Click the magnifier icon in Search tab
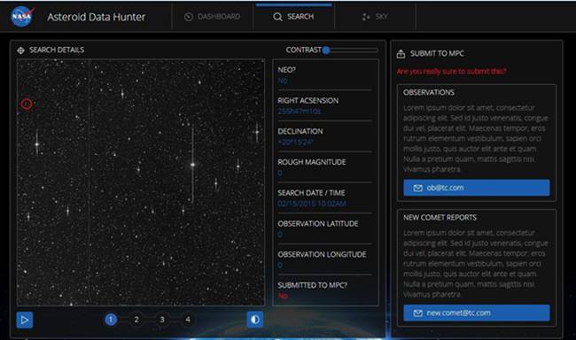Viewport: 576px width, 340px height. (277, 17)
